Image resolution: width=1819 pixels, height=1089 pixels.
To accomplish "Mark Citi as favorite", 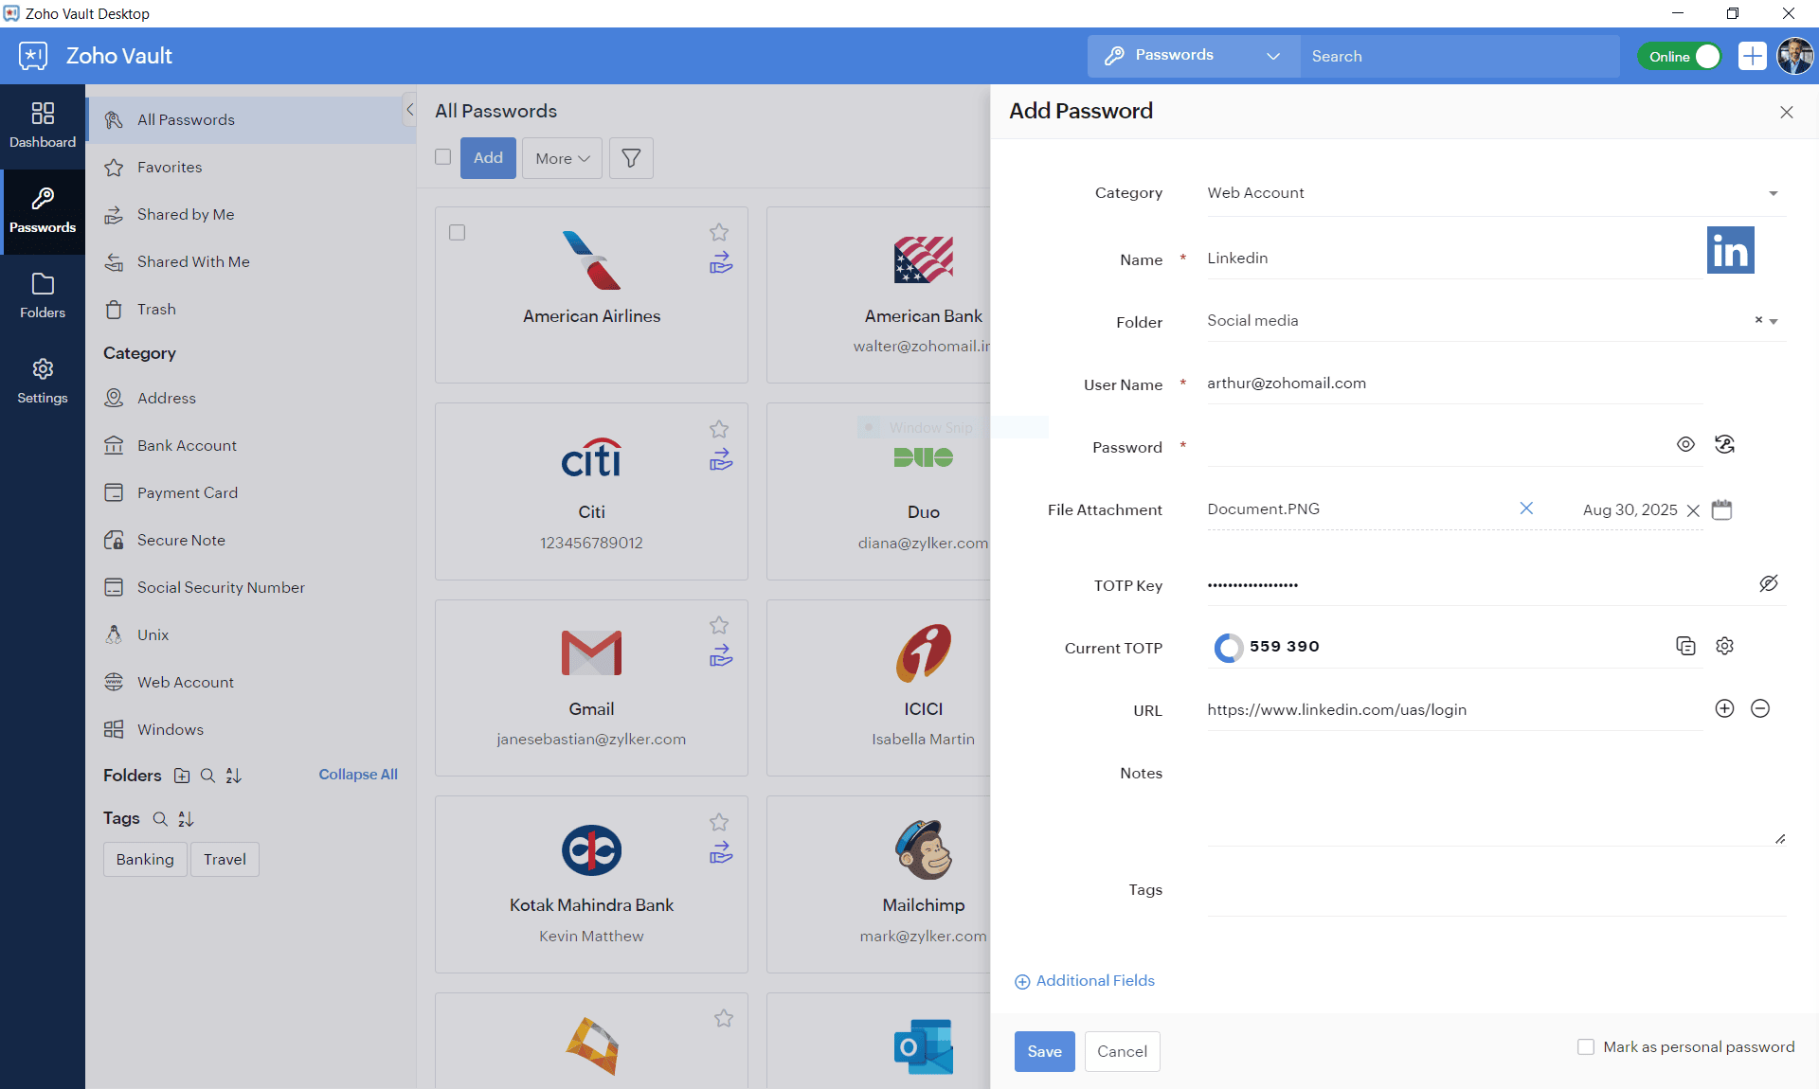I will pyautogui.click(x=719, y=429).
